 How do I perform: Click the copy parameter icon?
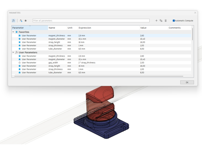(161, 21)
